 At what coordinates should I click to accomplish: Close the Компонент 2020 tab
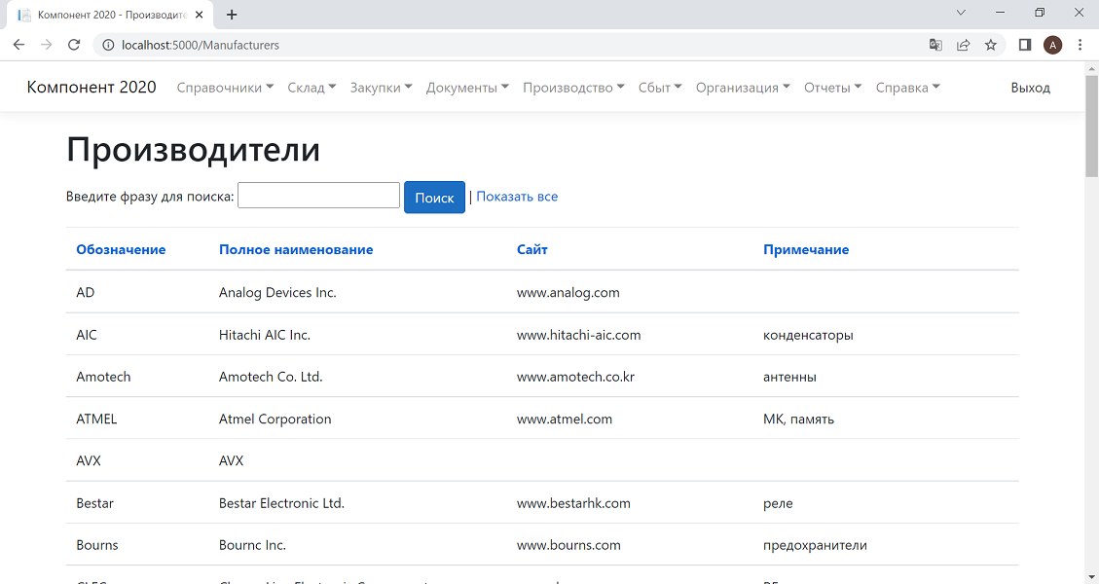pyautogui.click(x=199, y=15)
